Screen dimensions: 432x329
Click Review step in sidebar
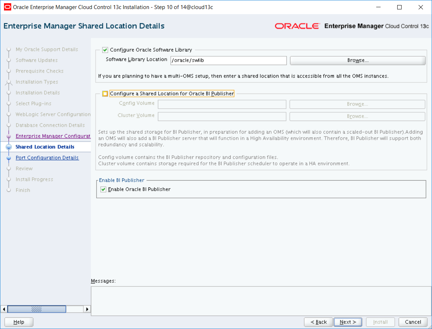tap(24, 169)
